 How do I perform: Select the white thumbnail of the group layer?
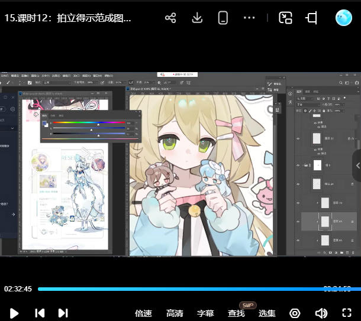tap(317, 166)
